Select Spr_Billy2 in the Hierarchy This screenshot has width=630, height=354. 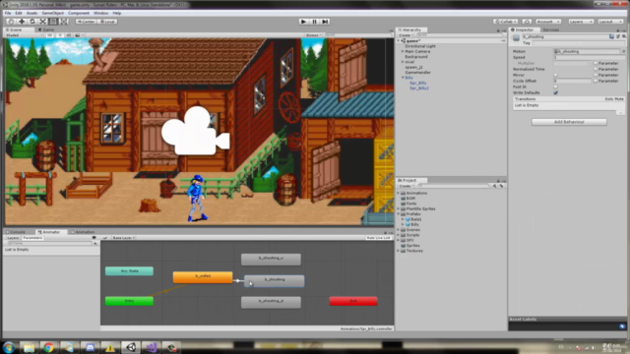pos(419,88)
